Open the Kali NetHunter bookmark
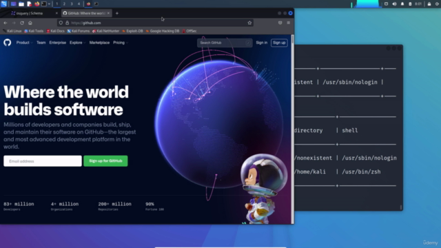This screenshot has width=441, height=248. point(105,31)
